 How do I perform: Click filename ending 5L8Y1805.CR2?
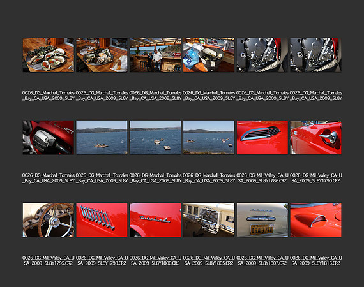tap(209, 261)
